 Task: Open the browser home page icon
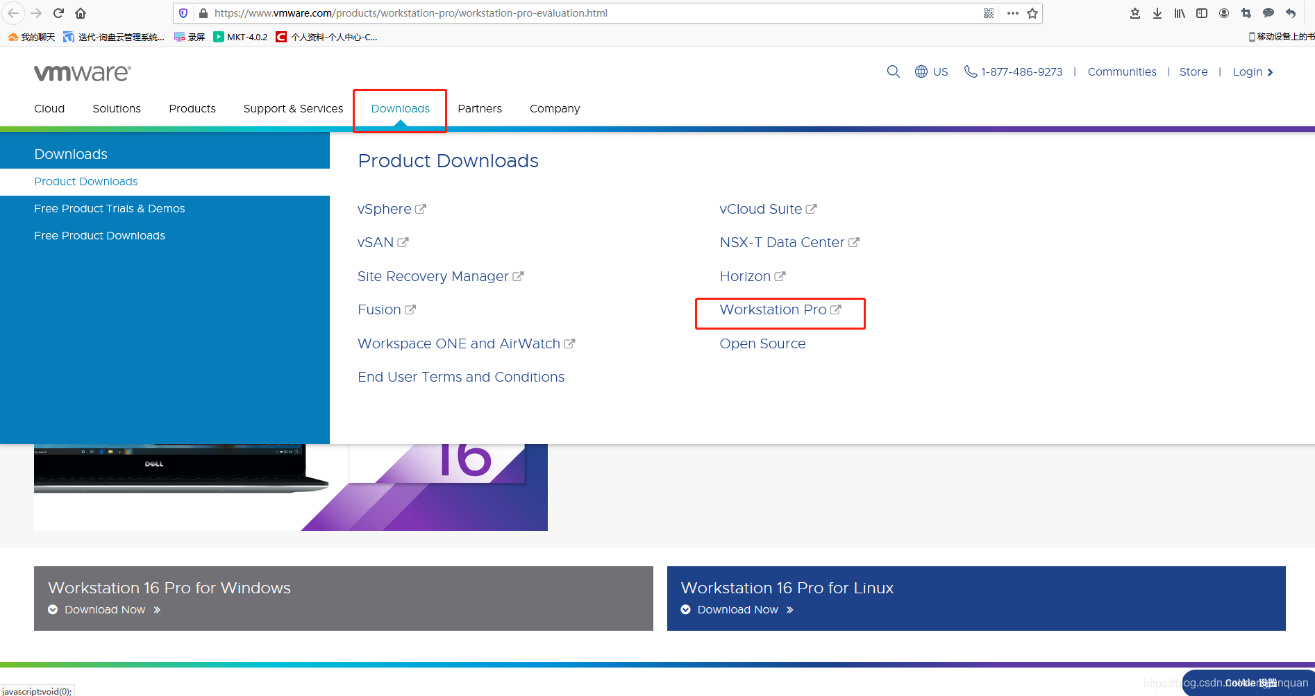[81, 13]
